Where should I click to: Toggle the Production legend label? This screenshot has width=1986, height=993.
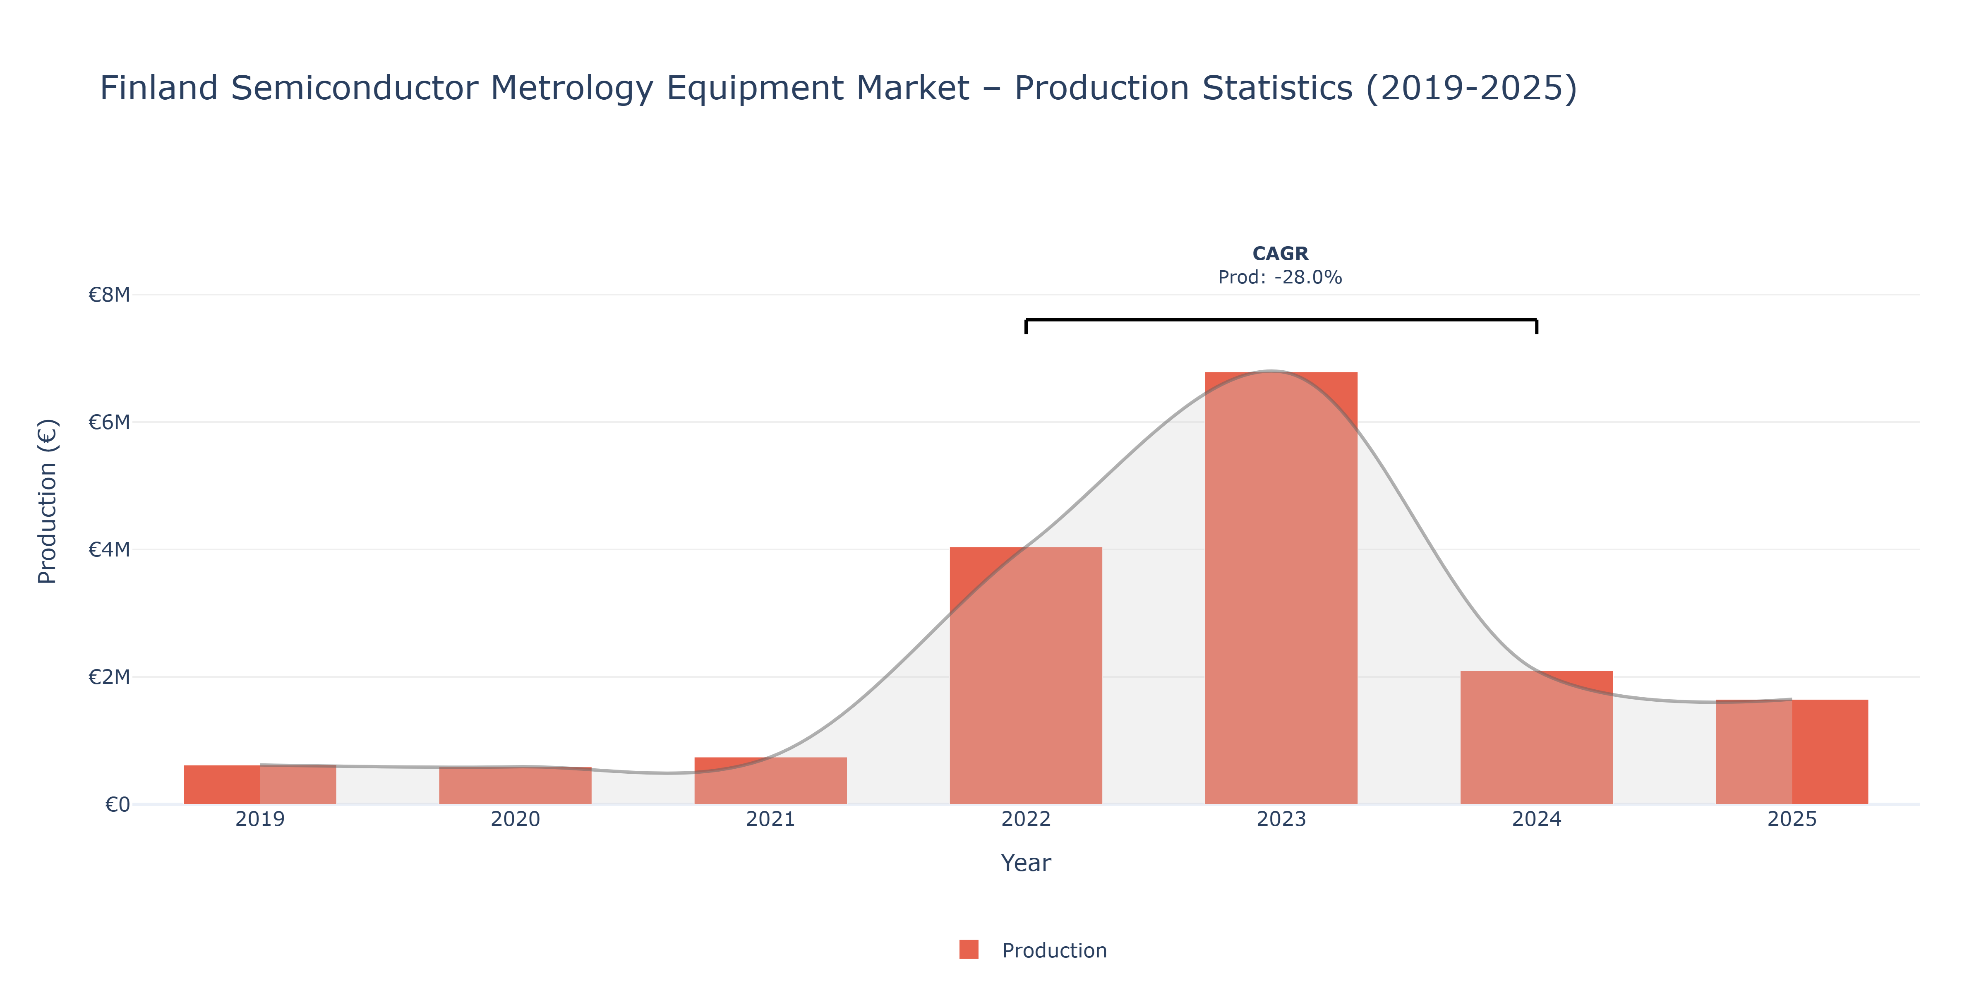[1054, 951]
